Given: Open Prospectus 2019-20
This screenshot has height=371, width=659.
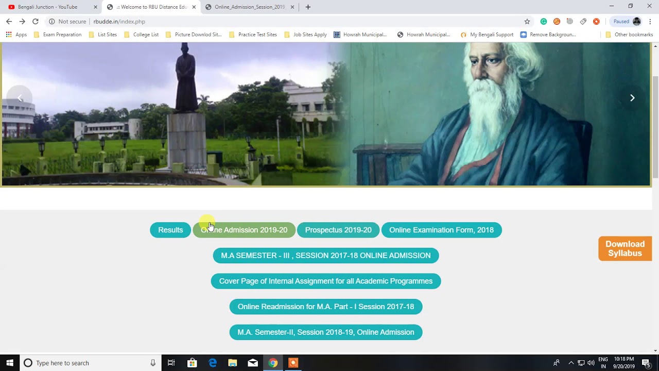Looking at the screenshot, I should point(338,230).
